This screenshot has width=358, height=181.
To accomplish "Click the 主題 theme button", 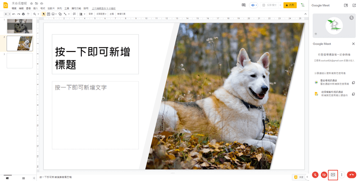I will click(111, 14).
